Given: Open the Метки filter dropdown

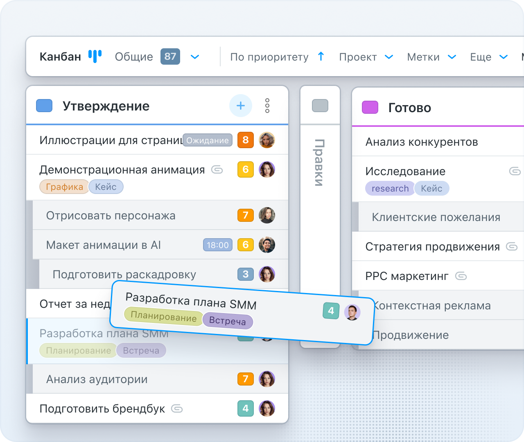Looking at the screenshot, I should (x=452, y=56).
